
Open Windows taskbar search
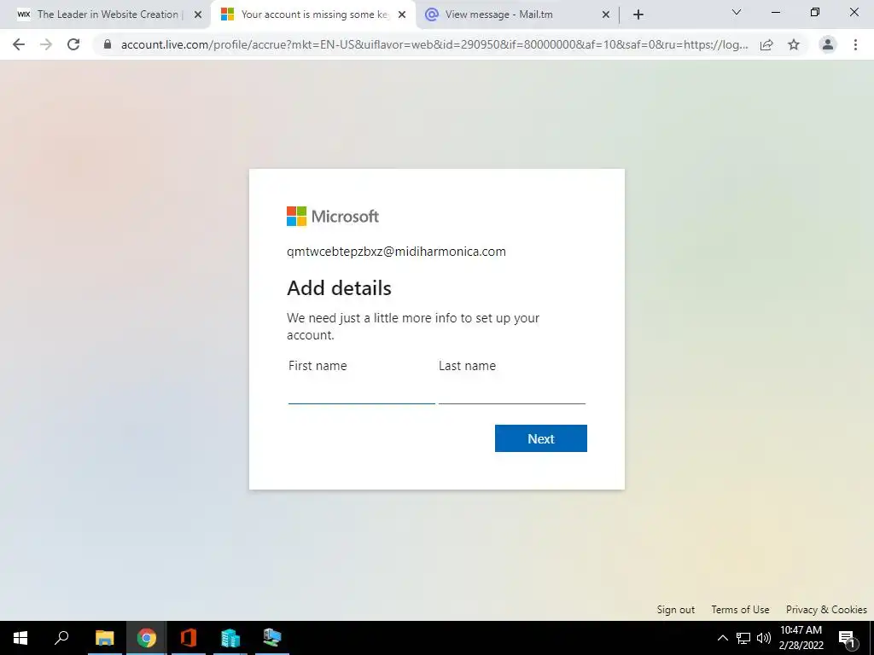click(x=61, y=638)
